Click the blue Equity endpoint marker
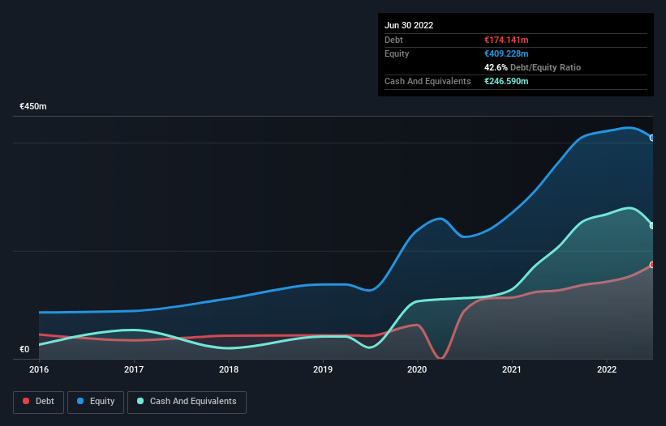Screen dimensions: 666x426 [652, 138]
